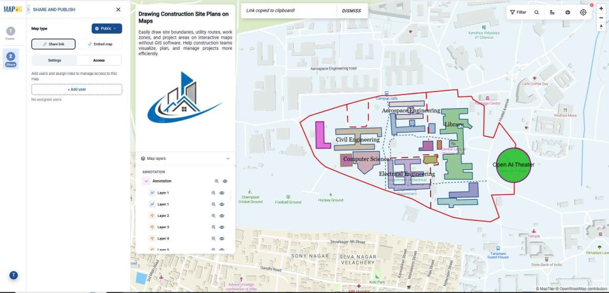Open the user profile avatar T
Screen dimensions: 609x293
(x=14, y=275)
